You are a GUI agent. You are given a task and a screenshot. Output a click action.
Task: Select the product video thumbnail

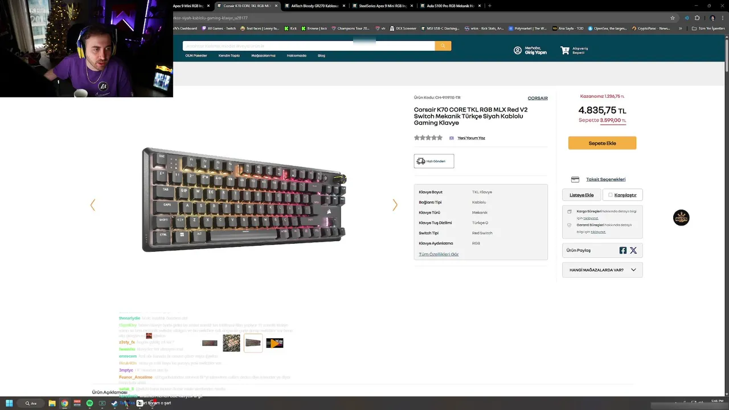click(275, 343)
